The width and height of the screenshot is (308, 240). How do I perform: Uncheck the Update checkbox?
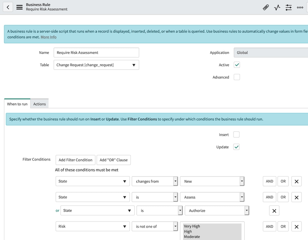[x=236, y=147]
